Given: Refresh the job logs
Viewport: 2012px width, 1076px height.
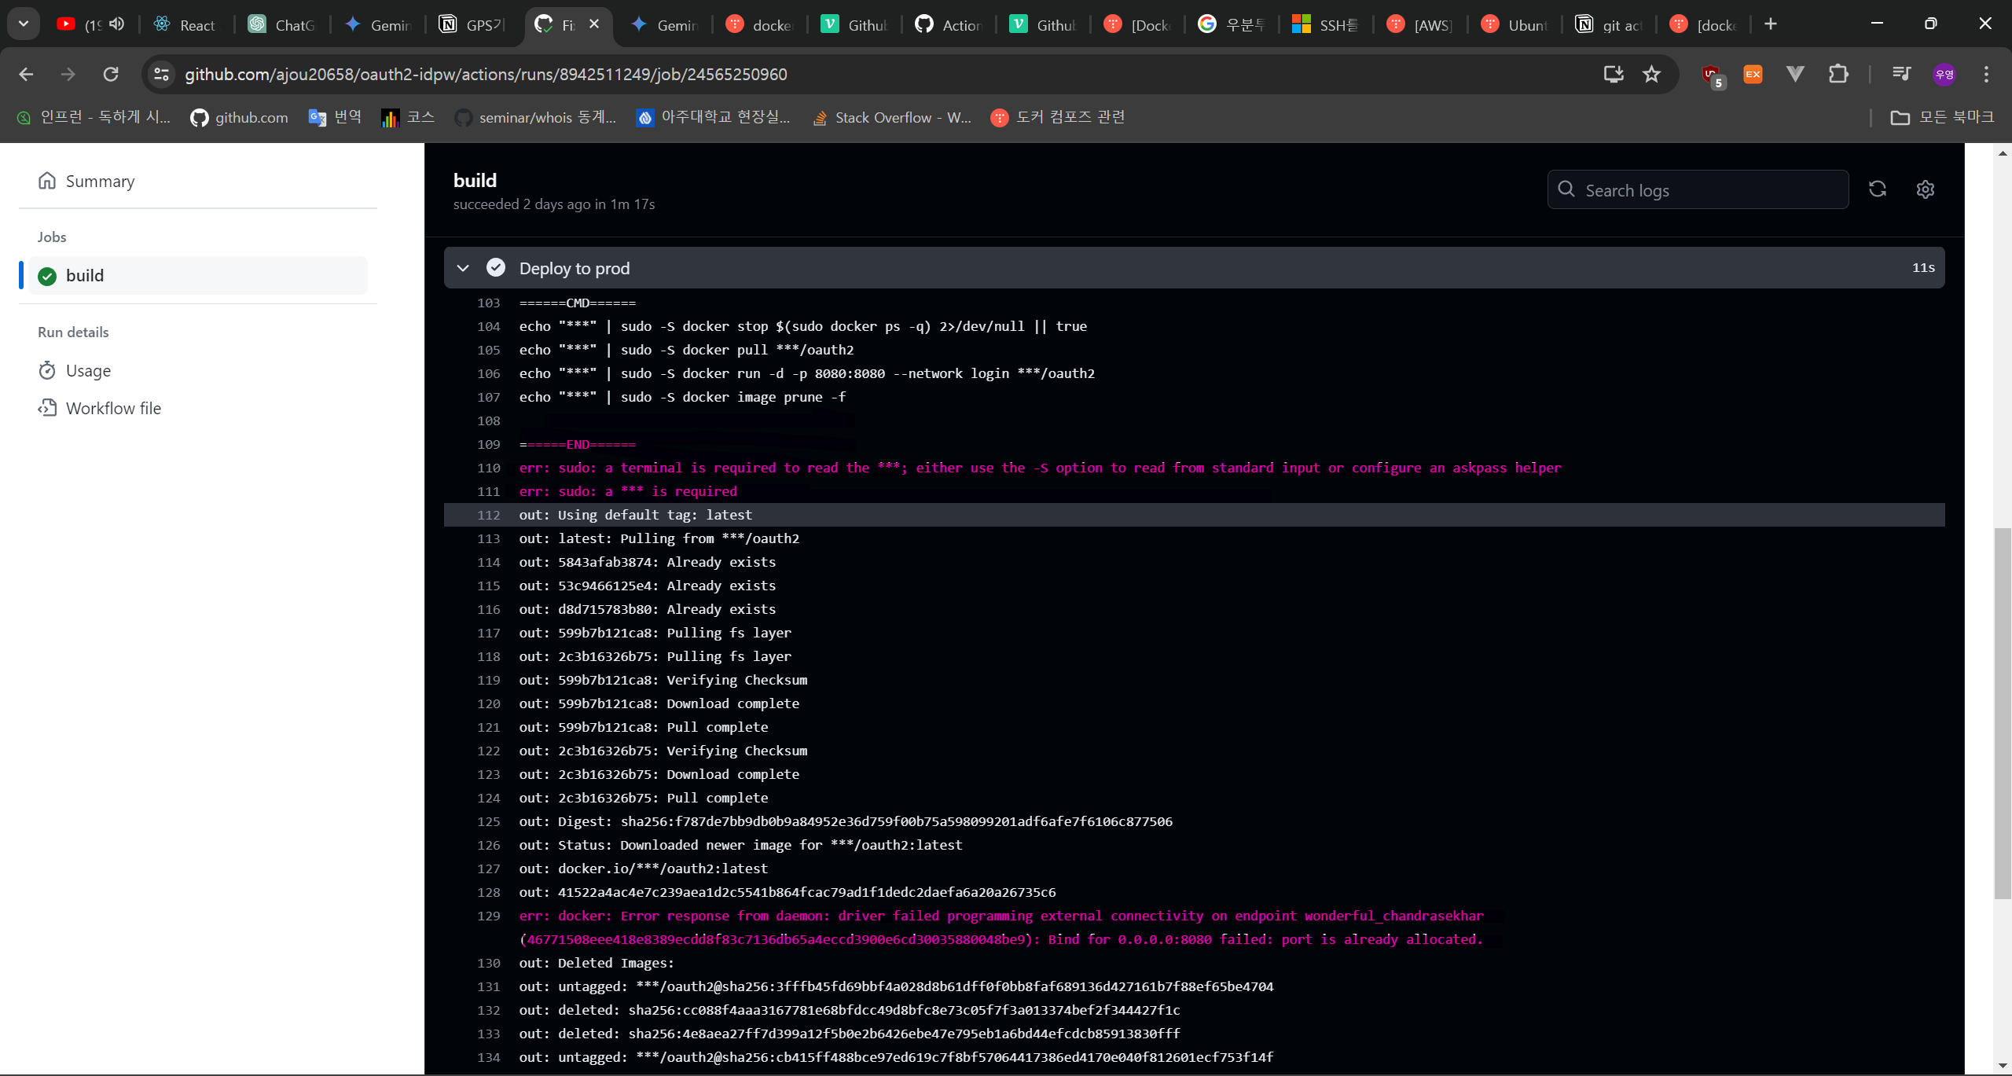Looking at the screenshot, I should tap(1878, 189).
